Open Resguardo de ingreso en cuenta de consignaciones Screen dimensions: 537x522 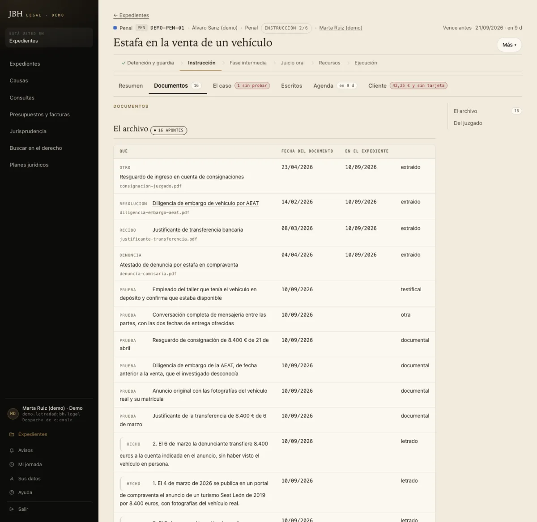[x=182, y=177]
